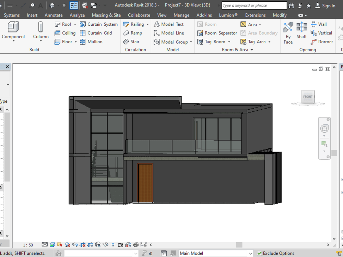Expand the Model Group dropdown
Screen dimensions: 343x257
tap(191, 41)
